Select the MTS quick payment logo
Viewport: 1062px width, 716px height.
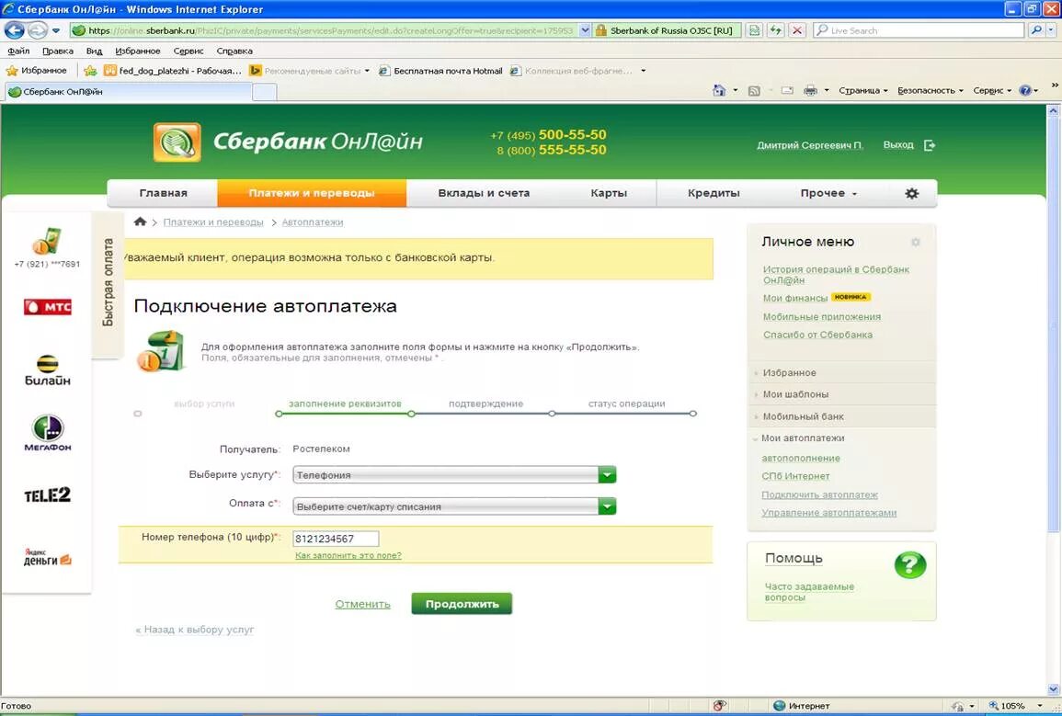pyautogui.click(x=48, y=307)
